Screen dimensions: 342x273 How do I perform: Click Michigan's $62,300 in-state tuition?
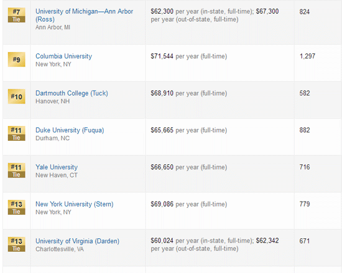pos(162,11)
